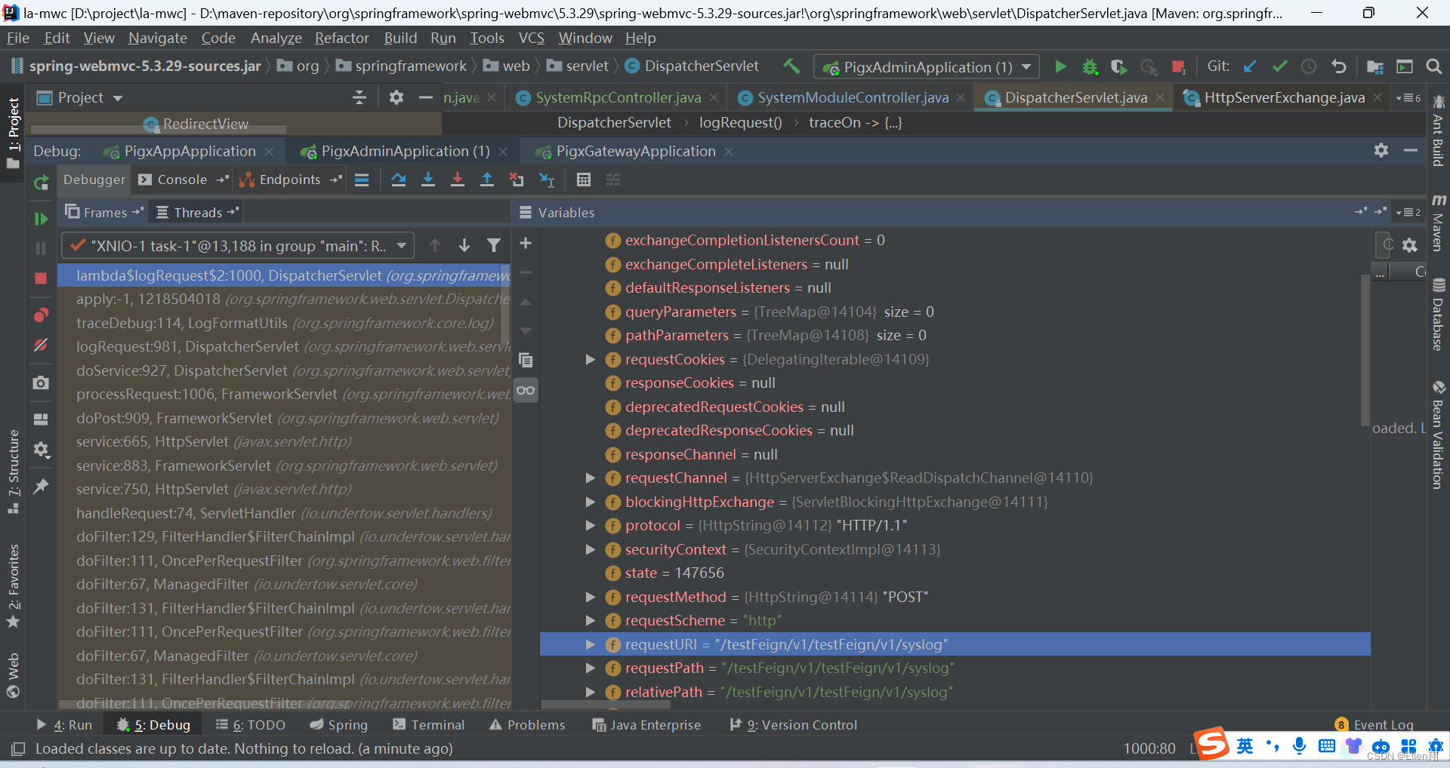Toggle Mute Breakpoints icon
The height and width of the screenshot is (768, 1450).
point(41,345)
